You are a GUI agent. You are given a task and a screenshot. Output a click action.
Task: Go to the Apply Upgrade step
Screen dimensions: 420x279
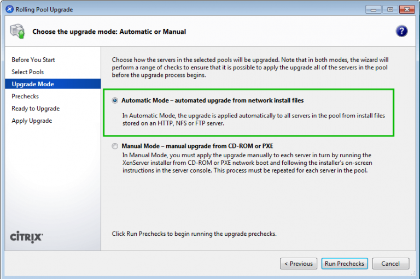pos(32,121)
